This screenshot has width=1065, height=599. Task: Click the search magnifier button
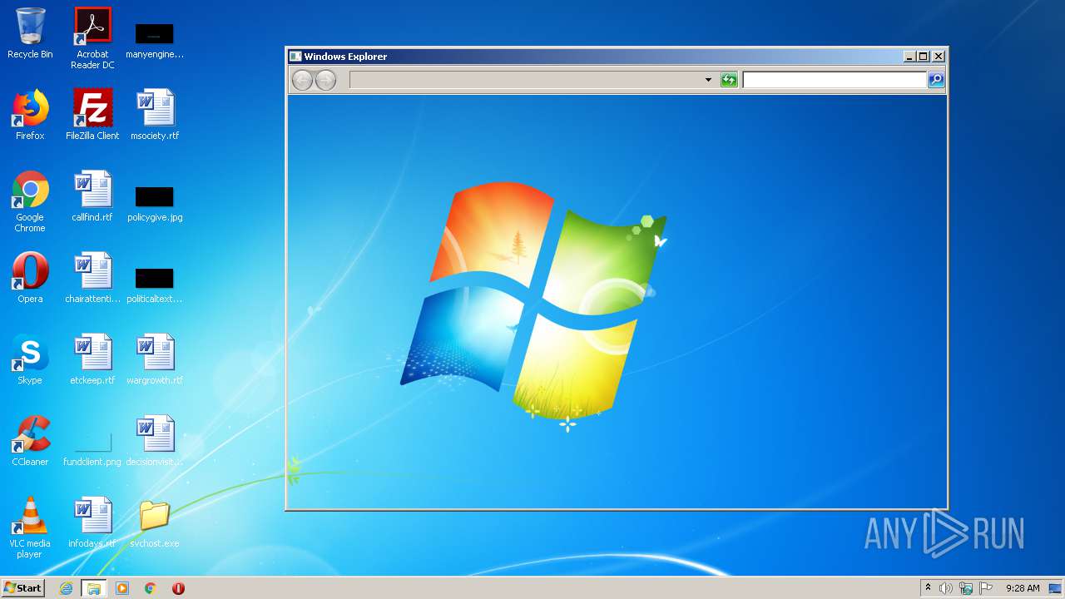936,80
